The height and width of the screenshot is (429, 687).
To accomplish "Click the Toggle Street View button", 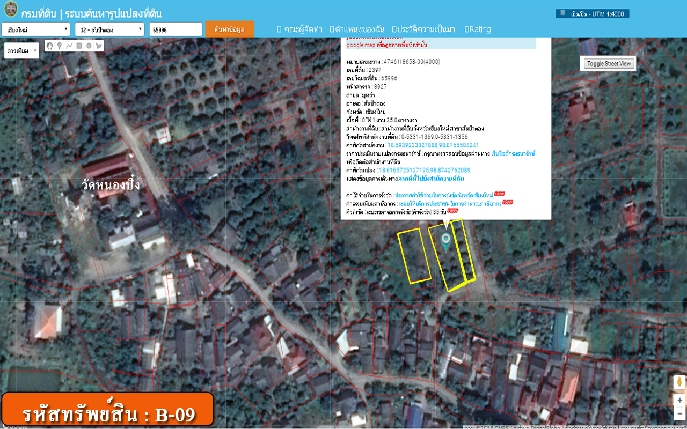I will tap(609, 64).
